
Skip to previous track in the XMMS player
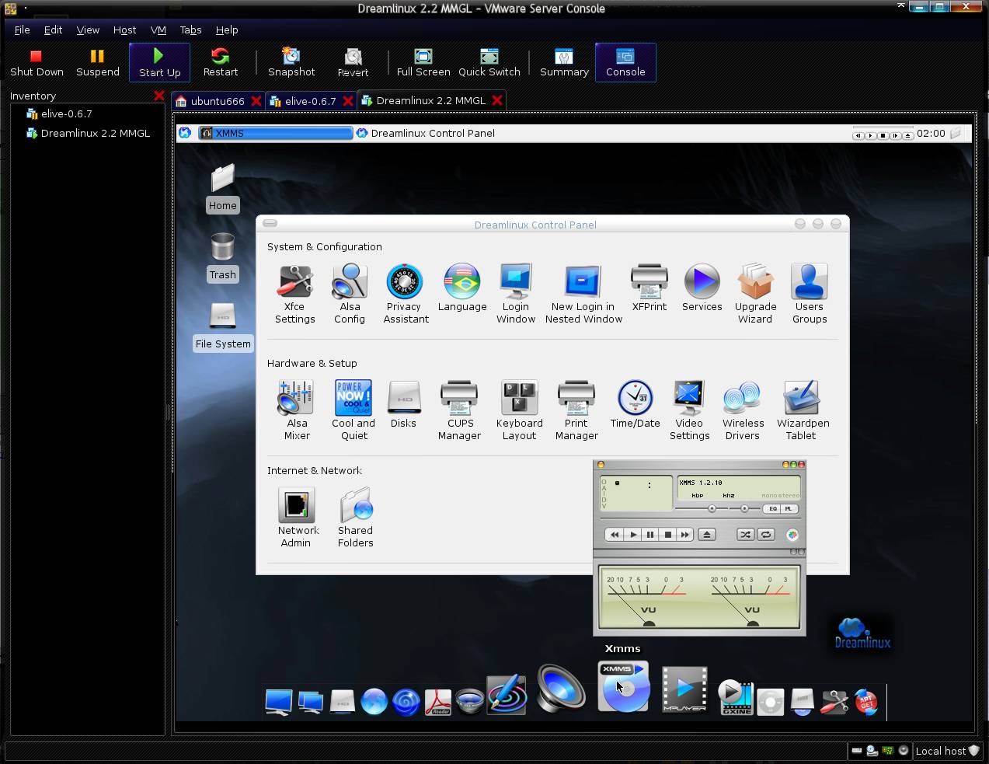pos(615,535)
